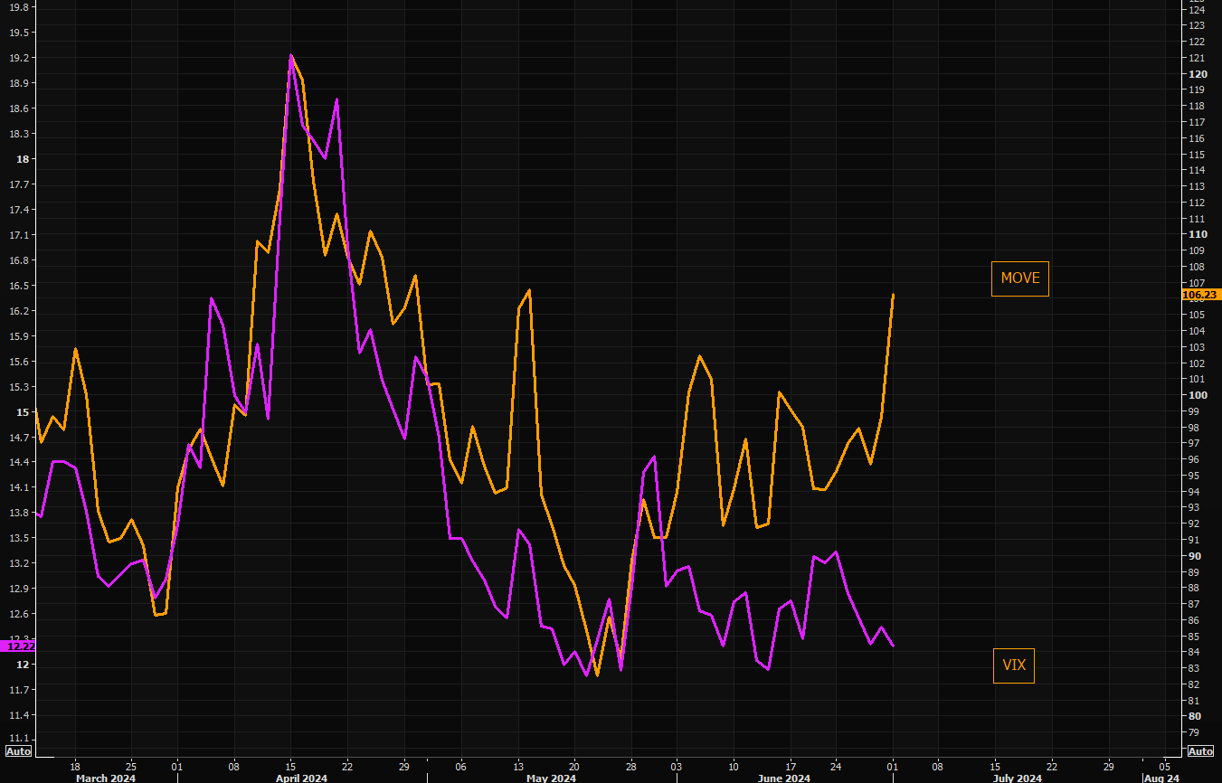Image resolution: width=1222 pixels, height=783 pixels.
Task: Click the 80 value on the right axis
Action: tap(1194, 716)
